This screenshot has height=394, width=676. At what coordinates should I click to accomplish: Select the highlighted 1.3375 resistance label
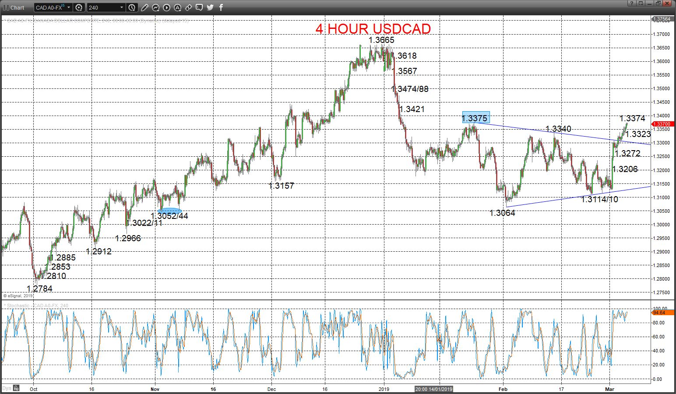[476, 118]
